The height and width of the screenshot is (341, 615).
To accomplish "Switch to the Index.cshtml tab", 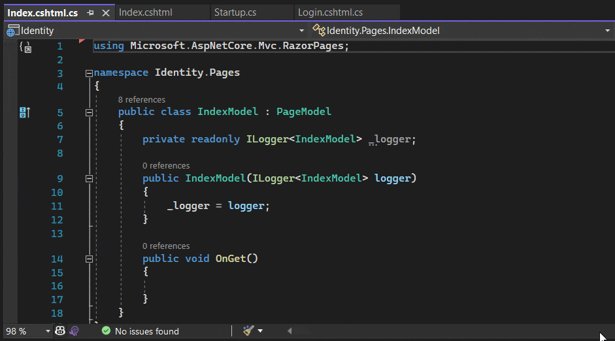I will (146, 12).
